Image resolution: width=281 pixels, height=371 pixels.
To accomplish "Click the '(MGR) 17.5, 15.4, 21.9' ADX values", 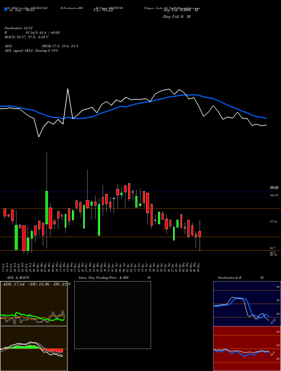I will pyautogui.click(x=60, y=46).
